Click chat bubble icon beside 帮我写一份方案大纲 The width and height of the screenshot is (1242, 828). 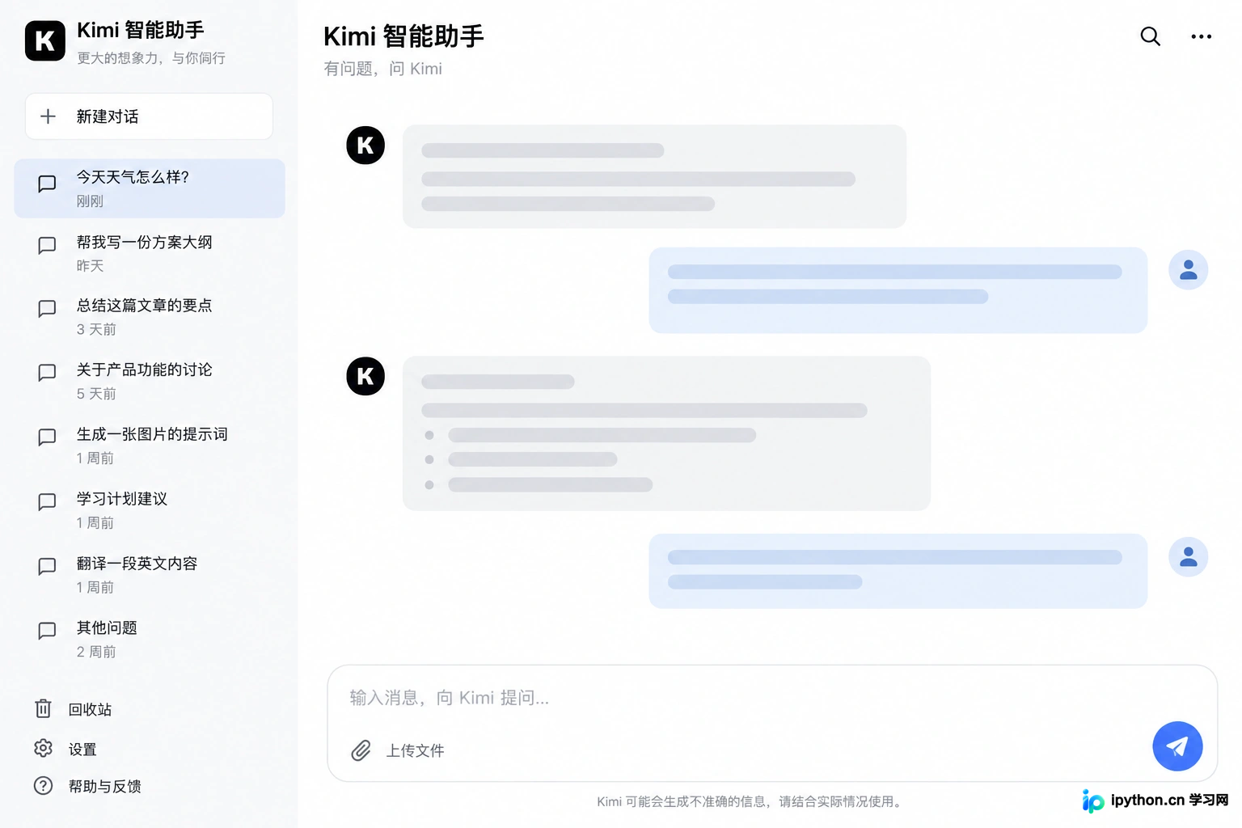coord(47,245)
